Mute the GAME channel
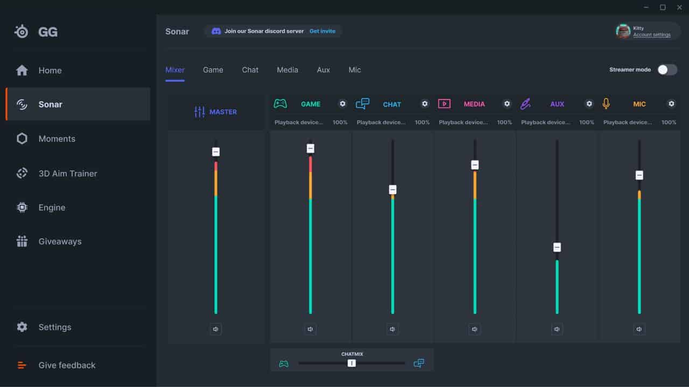This screenshot has width=689, height=387. point(311,329)
